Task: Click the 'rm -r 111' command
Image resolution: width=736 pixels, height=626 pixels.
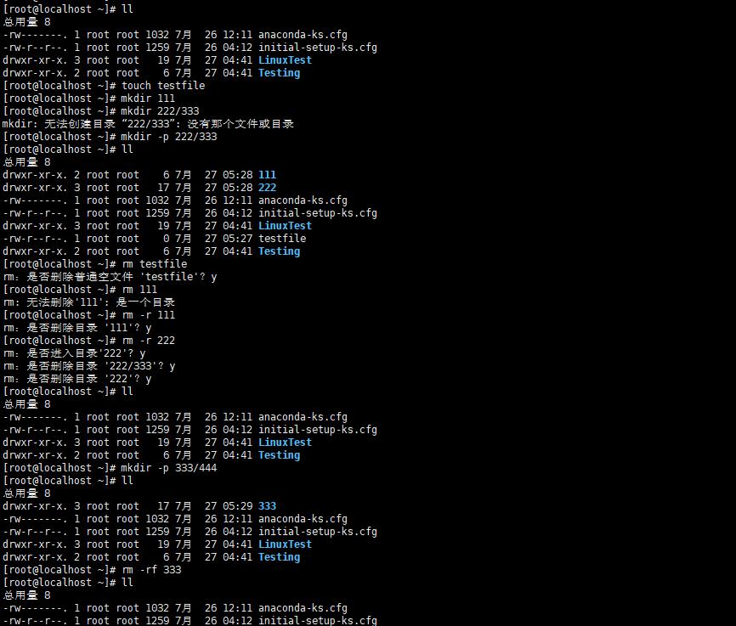Action: click(x=148, y=315)
